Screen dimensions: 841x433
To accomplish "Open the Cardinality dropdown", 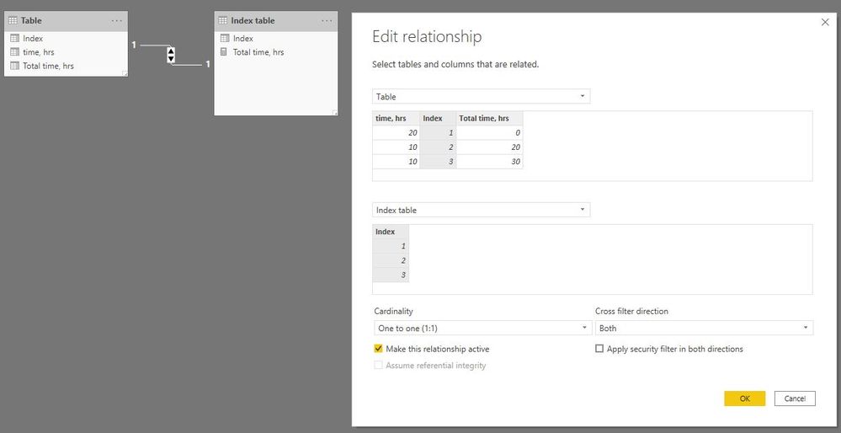I will coord(482,328).
